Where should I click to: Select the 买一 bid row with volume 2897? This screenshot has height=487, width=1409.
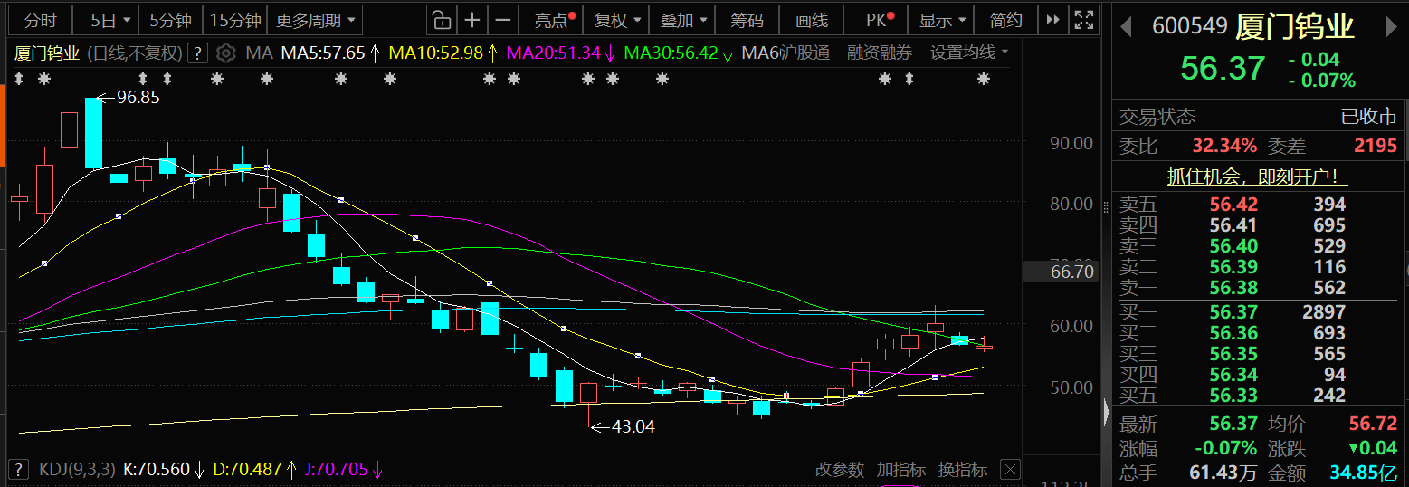pyautogui.click(x=1259, y=312)
